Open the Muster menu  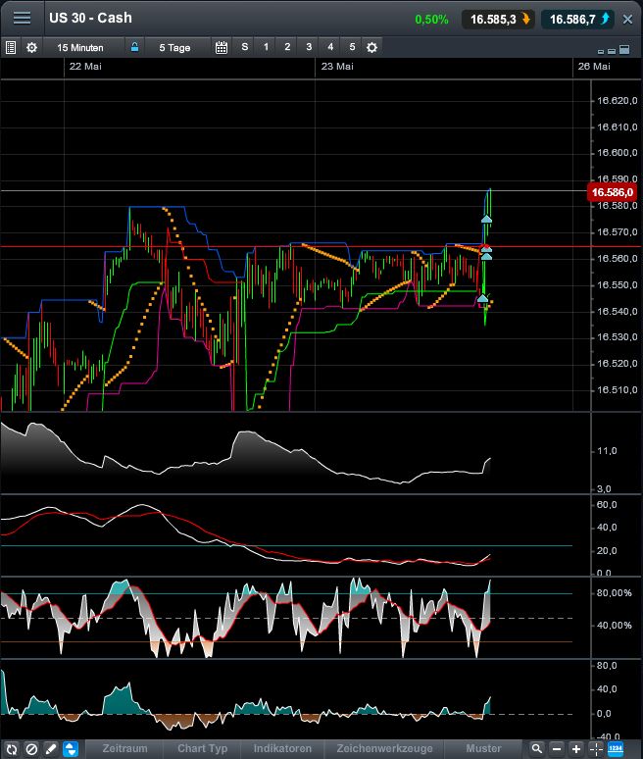483,749
